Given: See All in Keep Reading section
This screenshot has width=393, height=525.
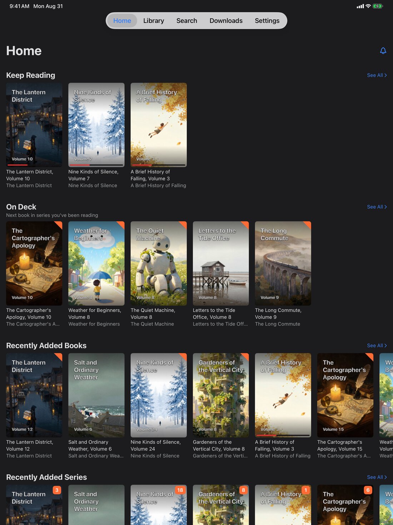Looking at the screenshot, I should [377, 75].
